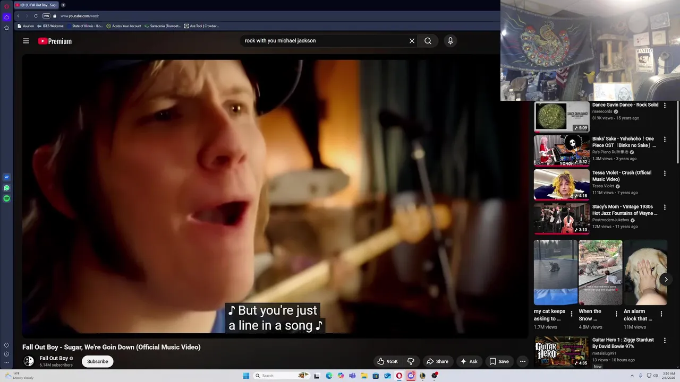The height and width of the screenshot is (382, 680).
Task: Open the Fall Out Boy channel name link
Action: pyautogui.click(x=54, y=358)
